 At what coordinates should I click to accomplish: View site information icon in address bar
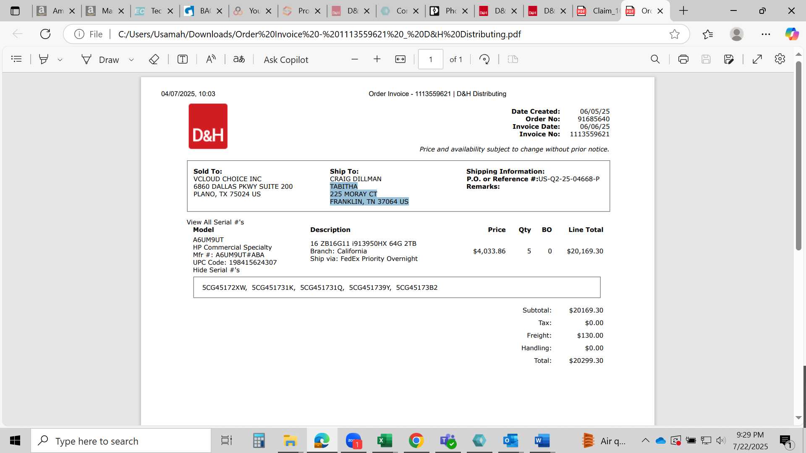click(79, 34)
